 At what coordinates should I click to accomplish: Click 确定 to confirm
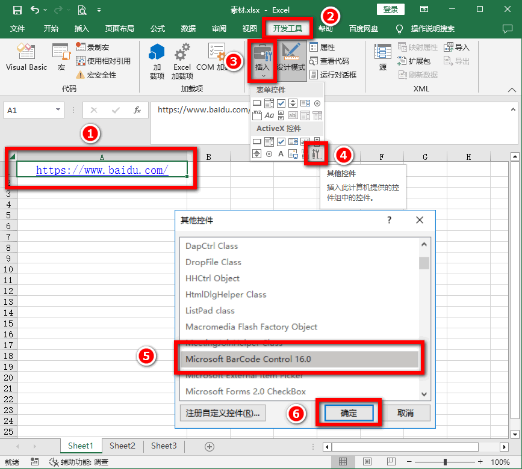coord(349,413)
